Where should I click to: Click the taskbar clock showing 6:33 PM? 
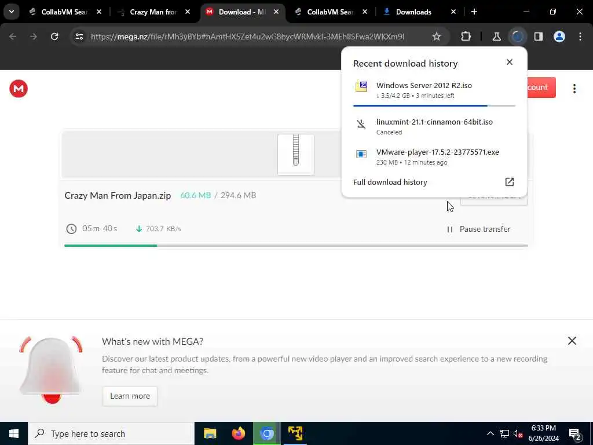click(x=543, y=433)
